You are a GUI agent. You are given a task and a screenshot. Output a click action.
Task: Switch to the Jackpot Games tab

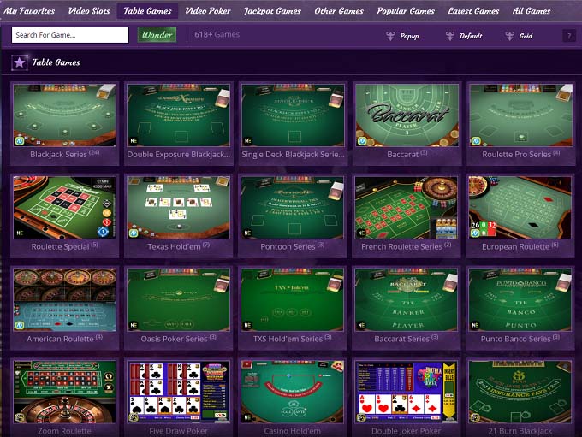click(272, 11)
